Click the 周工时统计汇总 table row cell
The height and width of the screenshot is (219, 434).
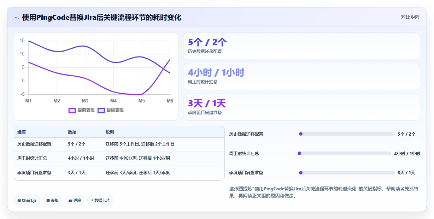coord(32,158)
